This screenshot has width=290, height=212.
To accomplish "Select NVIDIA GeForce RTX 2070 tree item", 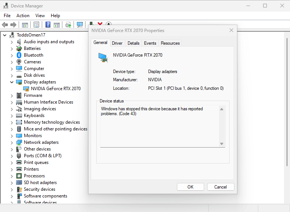I will tap(56, 89).
